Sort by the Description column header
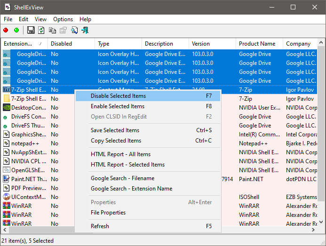The height and width of the screenshot is (246, 326). (165, 44)
